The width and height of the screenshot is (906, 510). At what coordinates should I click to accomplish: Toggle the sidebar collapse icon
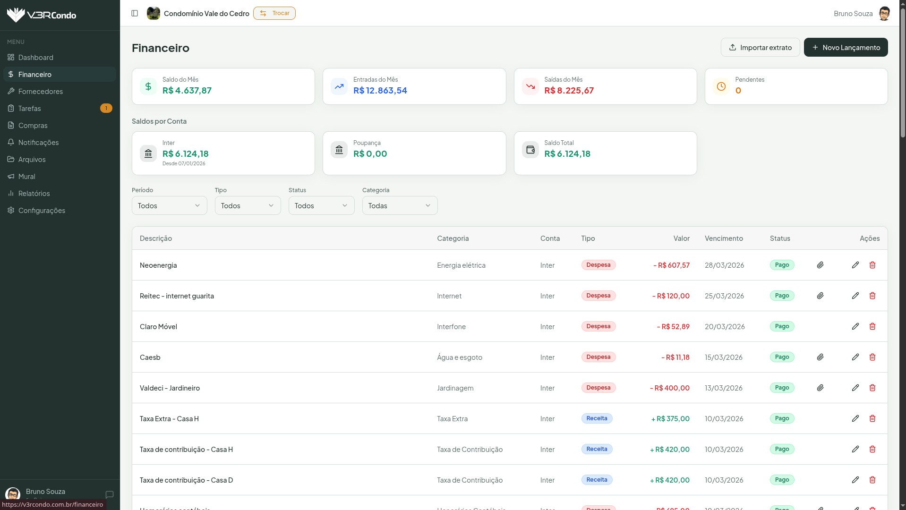click(135, 13)
